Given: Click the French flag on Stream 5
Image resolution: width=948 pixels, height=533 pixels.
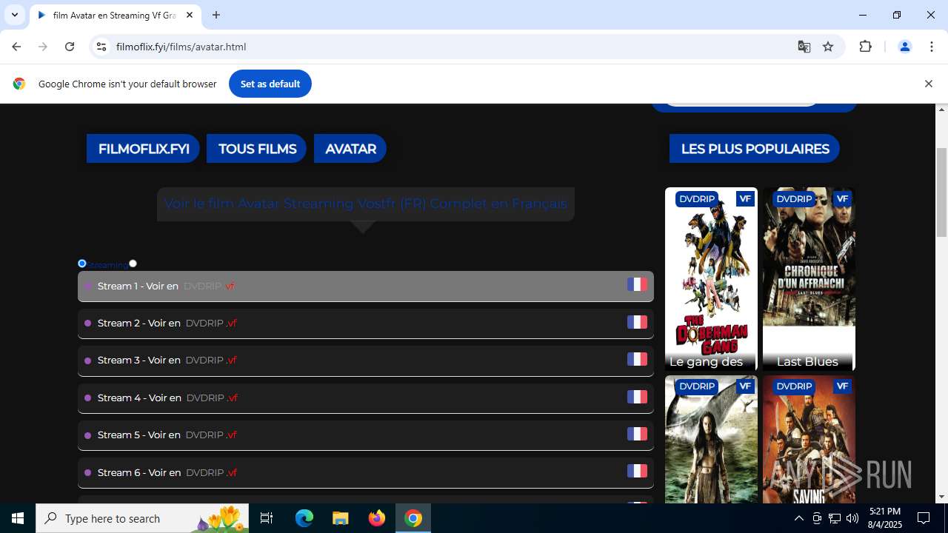Looking at the screenshot, I should pyautogui.click(x=637, y=434).
